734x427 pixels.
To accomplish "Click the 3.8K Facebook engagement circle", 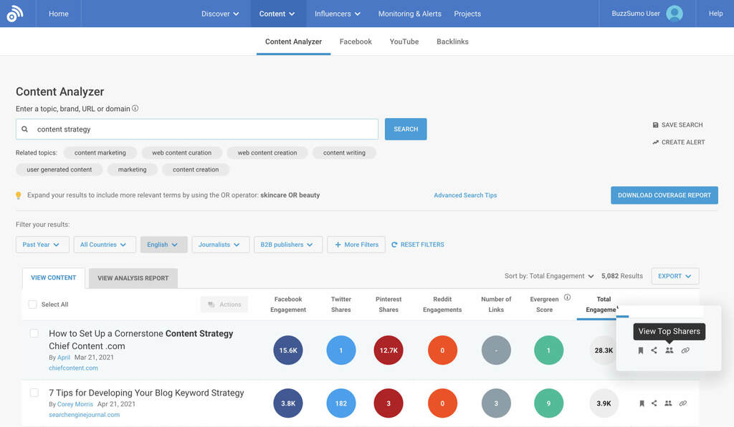I will click(288, 403).
